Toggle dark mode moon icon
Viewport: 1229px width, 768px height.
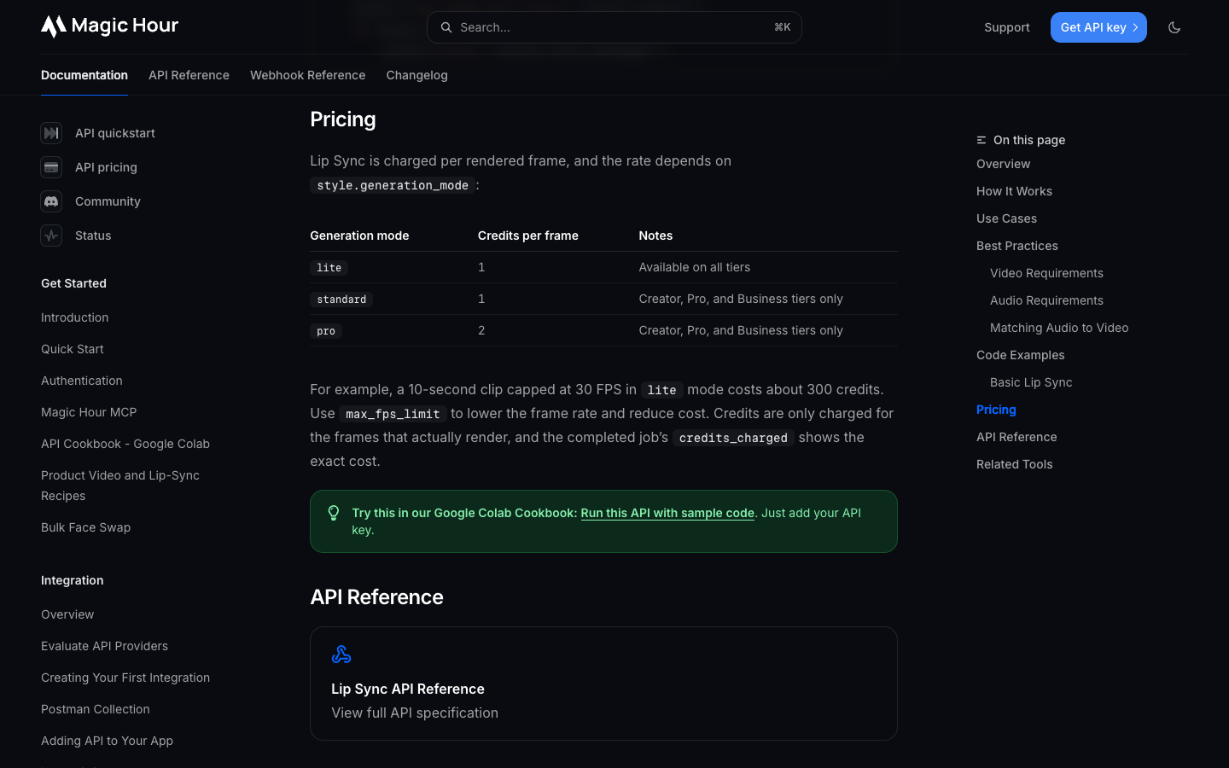(x=1174, y=27)
